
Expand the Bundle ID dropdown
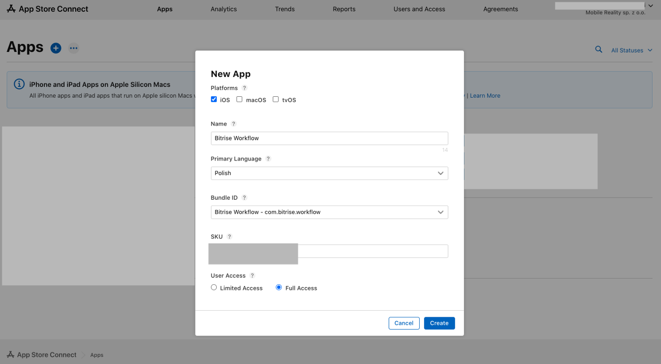(329, 212)
